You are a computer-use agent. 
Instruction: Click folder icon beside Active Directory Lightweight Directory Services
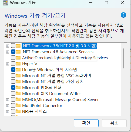pos(18,58)
